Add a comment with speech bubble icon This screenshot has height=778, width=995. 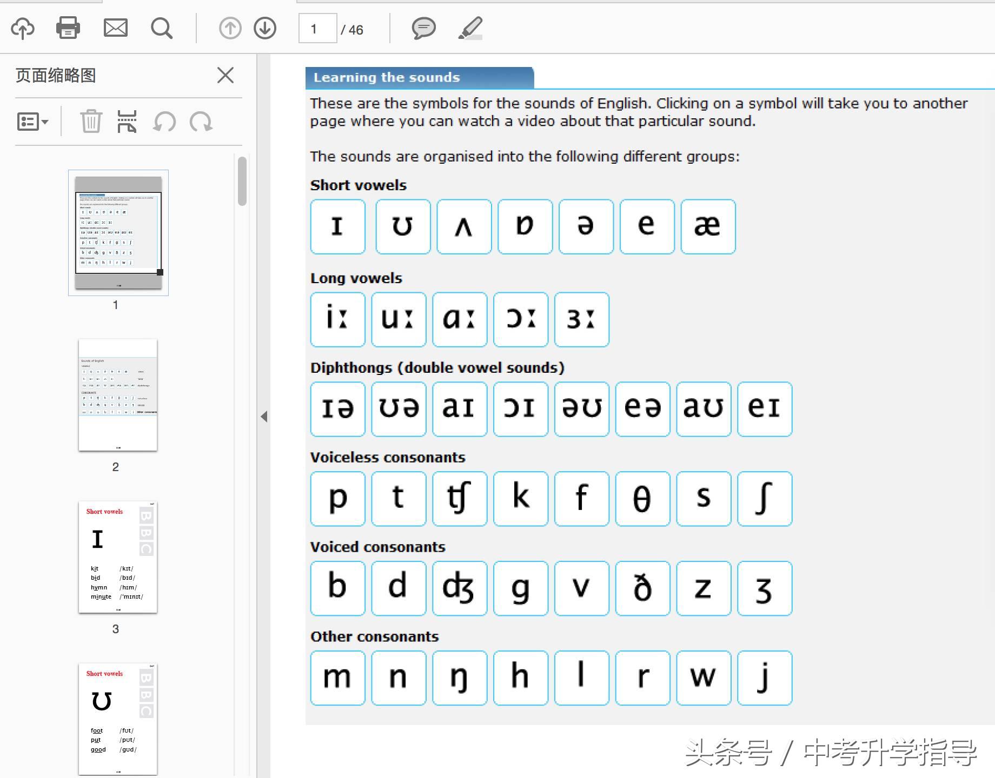(x=423, y=28)
